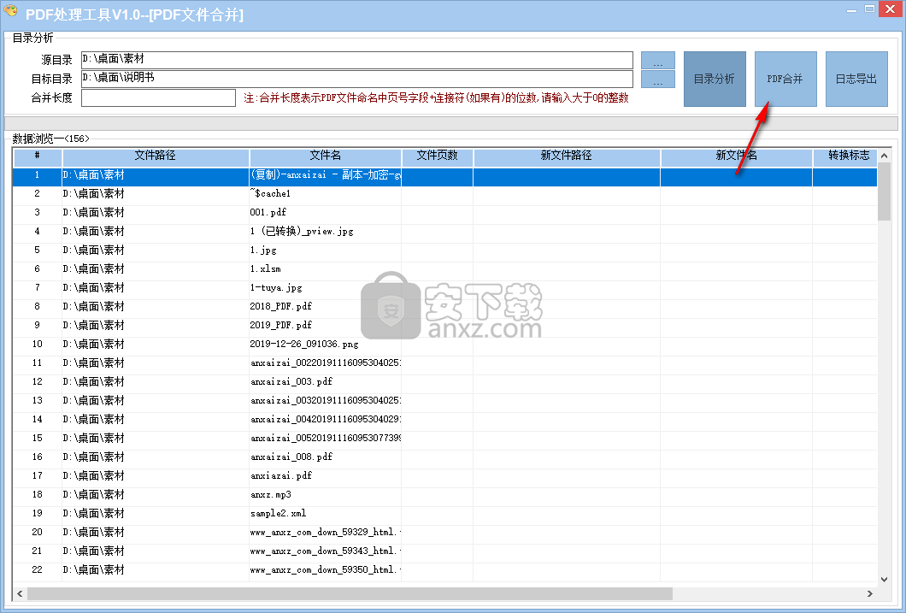Click the 文件页数 column header
The height and width of the screenshot is (613, 906).
pos(438,156)
